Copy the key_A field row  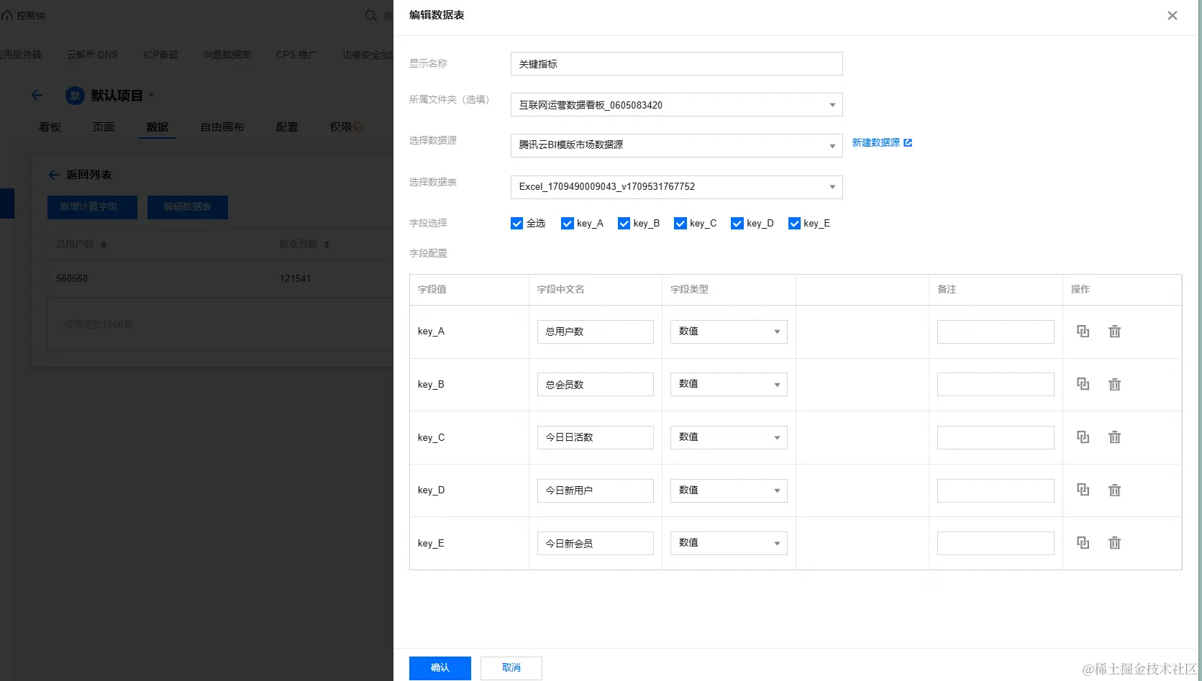pyautogui.click(x=1083, y=332)
